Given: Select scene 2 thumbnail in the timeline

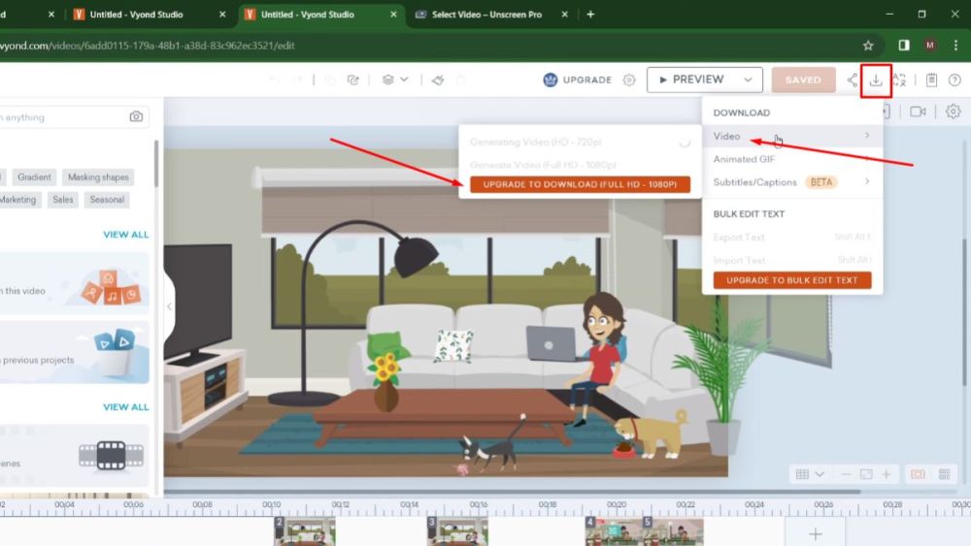Looking at the screenshot, I should click(x=305, y=531).
